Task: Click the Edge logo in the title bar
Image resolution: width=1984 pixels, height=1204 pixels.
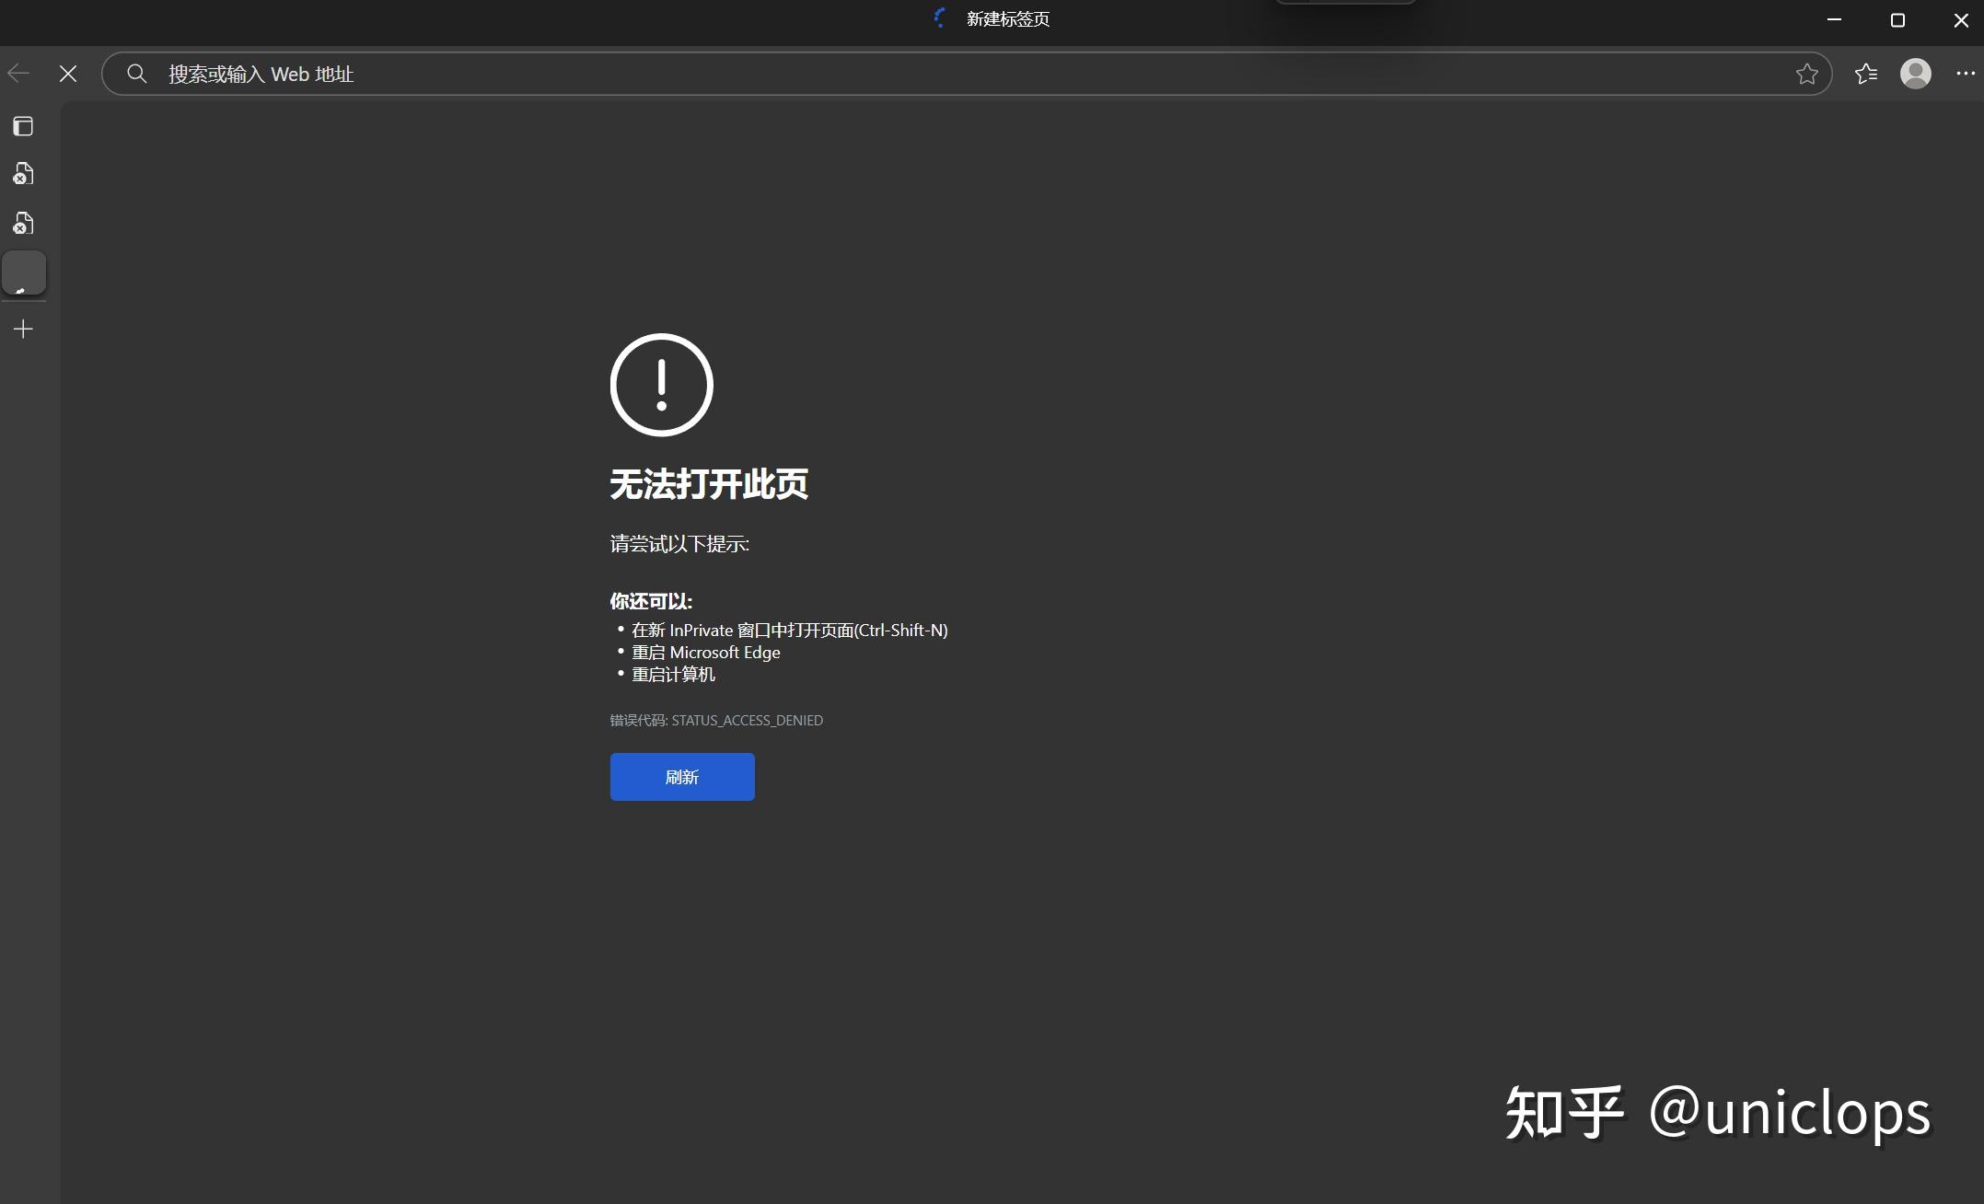Action: pyautogui.click(x=939, y=17)
